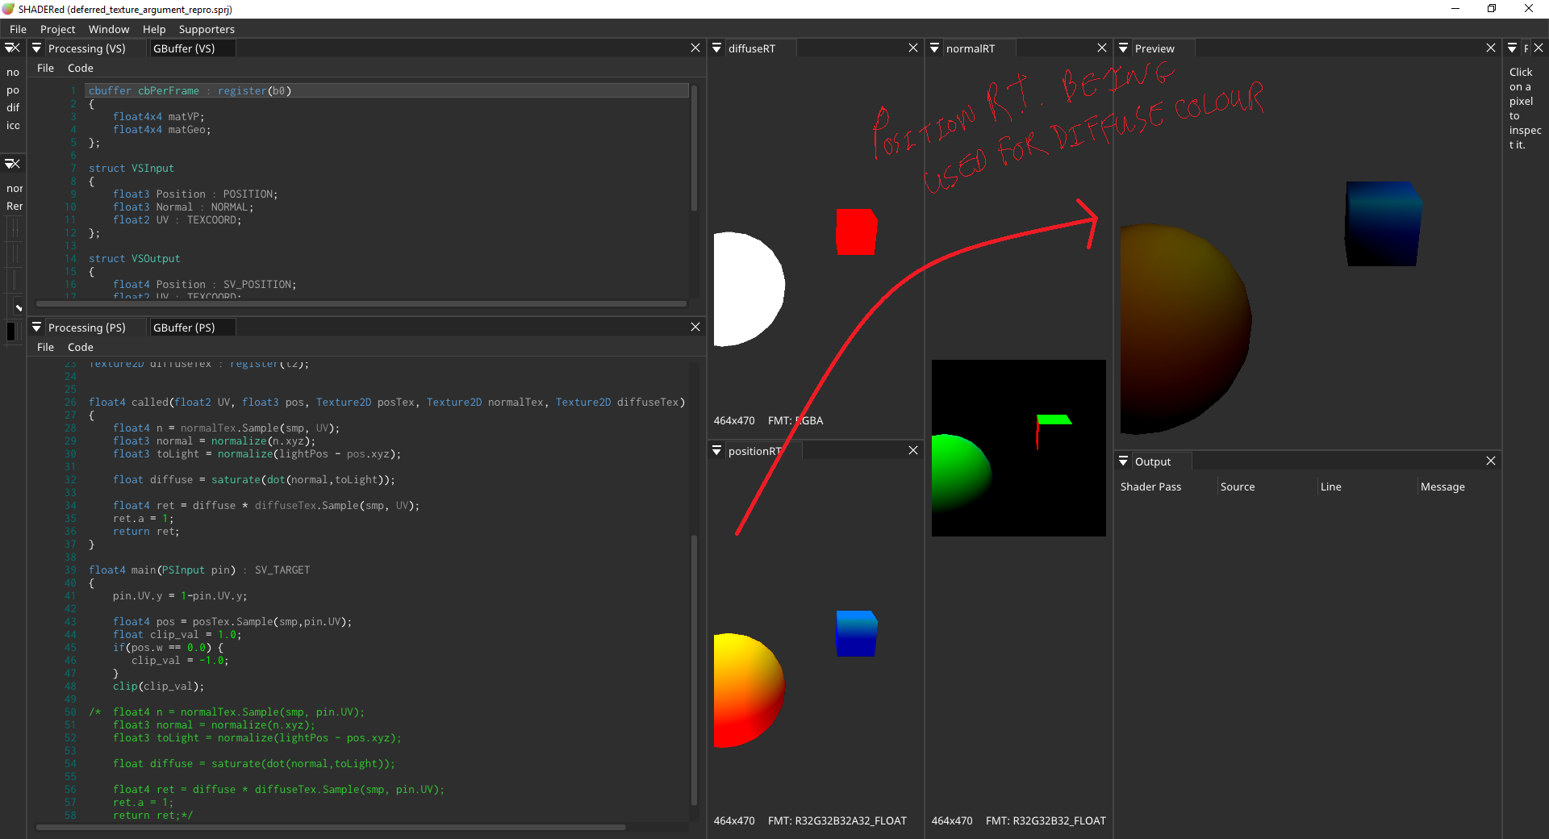Click horizontal scrollbar of vertex shader editor
This screenshot has height=839, width=1549.
coord(361,304)
